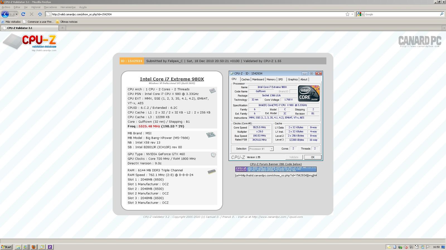Click the Google search magnifier icon
The height and width of the screenshot is (250, 446).
tap(442, 14)
